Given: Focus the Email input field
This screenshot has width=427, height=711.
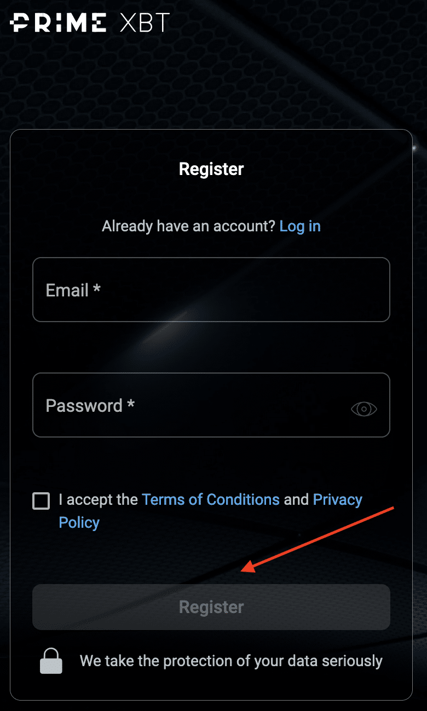Looking at the screenshot, I should pos(211,289).
